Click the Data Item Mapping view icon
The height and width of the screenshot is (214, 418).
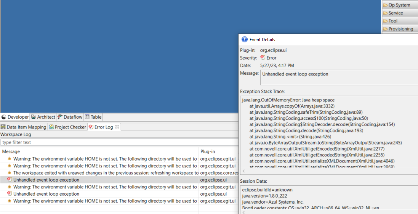[3, 127]
